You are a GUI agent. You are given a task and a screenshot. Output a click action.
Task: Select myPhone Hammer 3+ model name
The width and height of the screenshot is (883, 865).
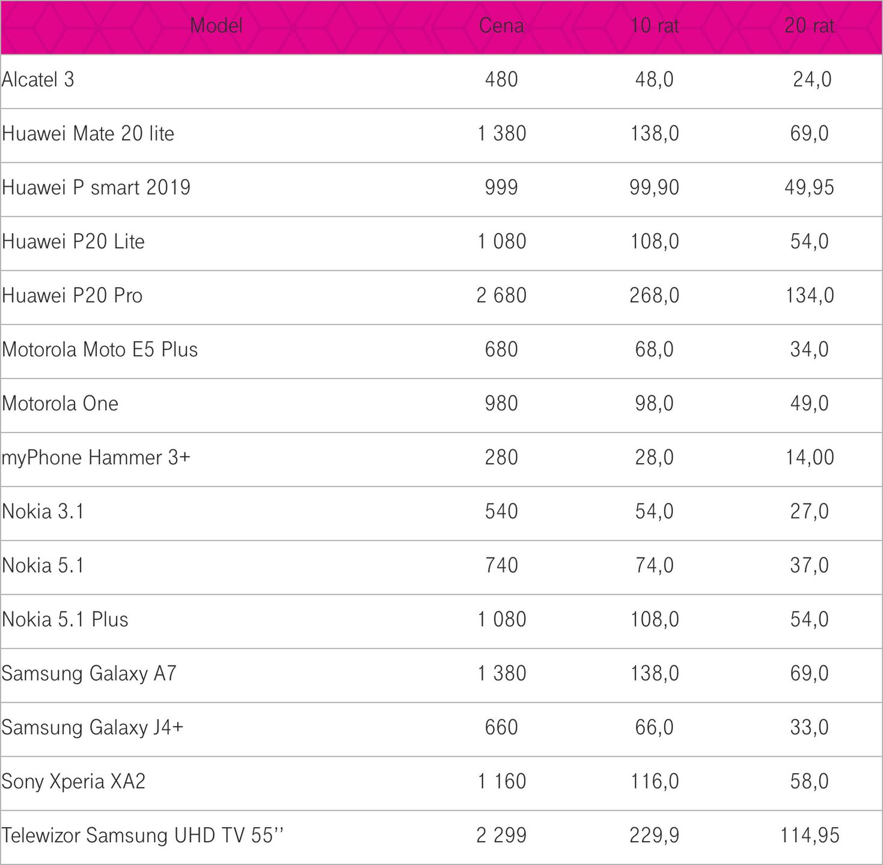96,458
